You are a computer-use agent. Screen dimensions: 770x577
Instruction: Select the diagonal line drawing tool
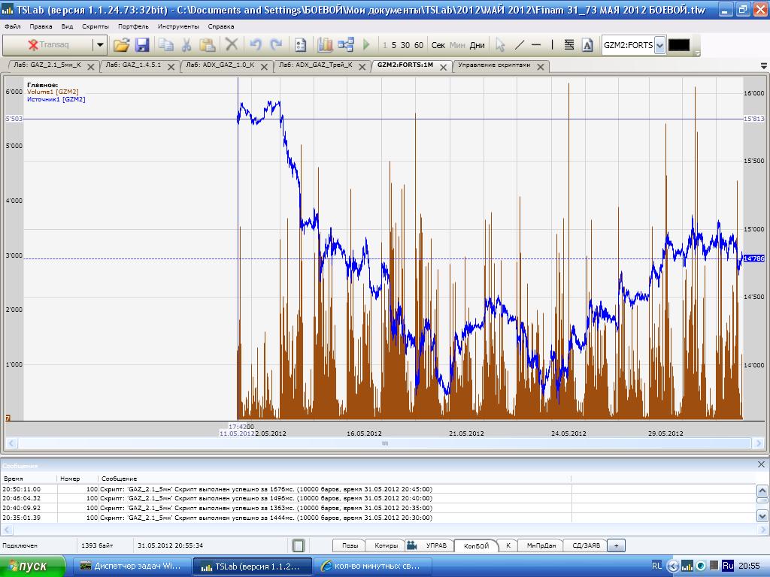point(519,45)
